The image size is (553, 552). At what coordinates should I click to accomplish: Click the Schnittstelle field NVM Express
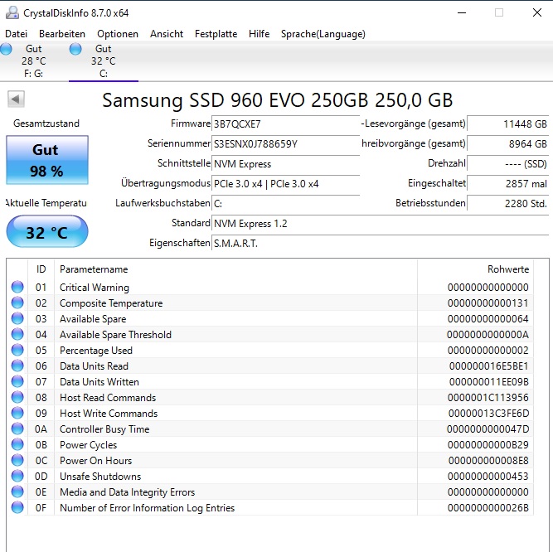[286, 164]
